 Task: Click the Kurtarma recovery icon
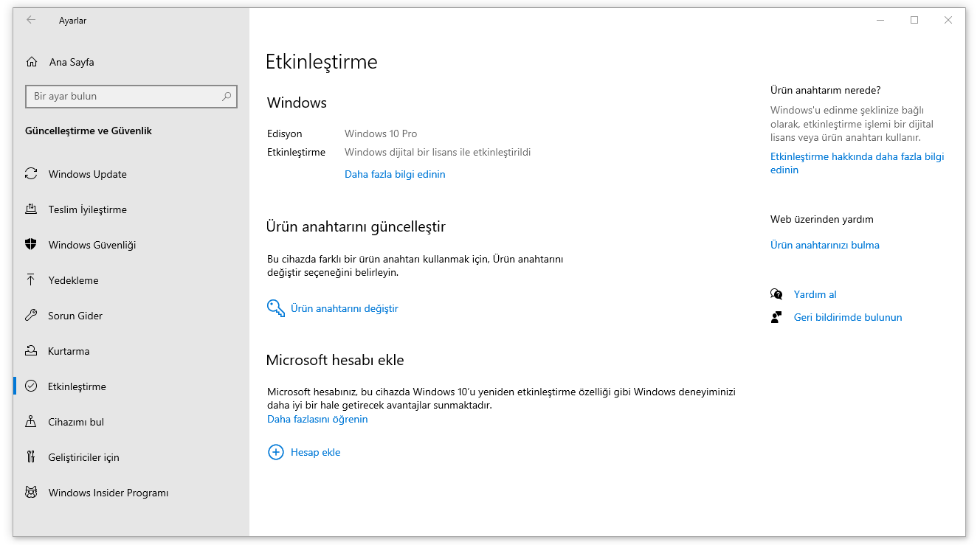(x=31, y=351)
